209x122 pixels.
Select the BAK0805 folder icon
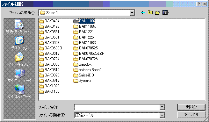click(41, 64)
